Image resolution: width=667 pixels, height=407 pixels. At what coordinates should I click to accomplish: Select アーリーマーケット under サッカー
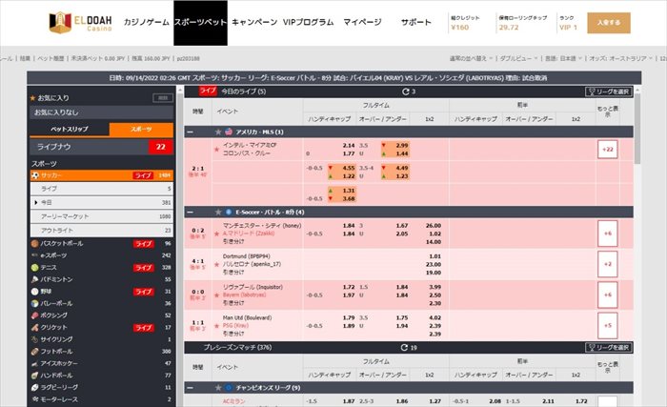click(x=102, y=216)
